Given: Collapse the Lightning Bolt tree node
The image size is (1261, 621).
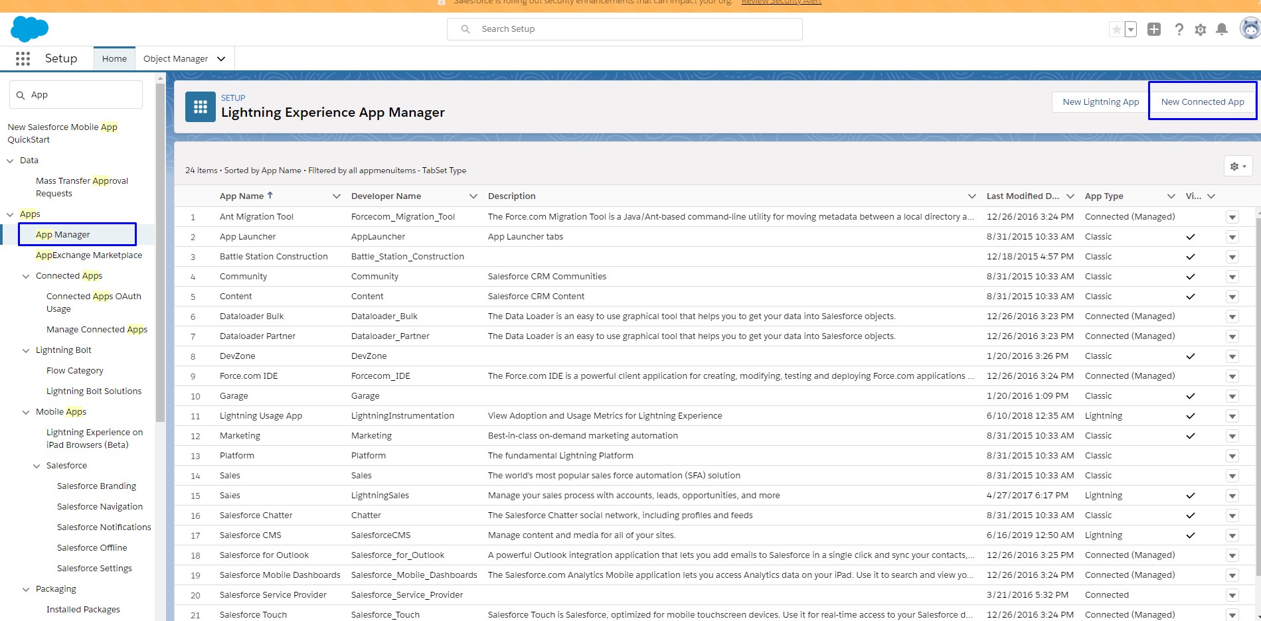Looking at the screenshot, I should [x=26, y=350].
